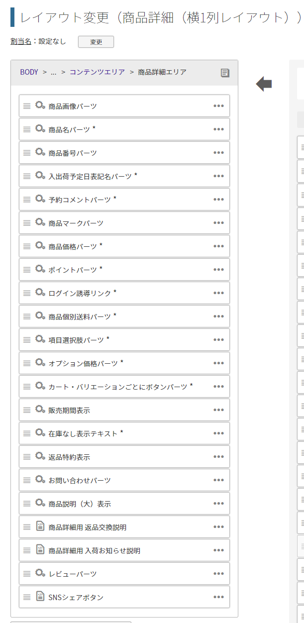
Task: Go to BODY in the breadcrumb
Action: [x=29, y=72]
